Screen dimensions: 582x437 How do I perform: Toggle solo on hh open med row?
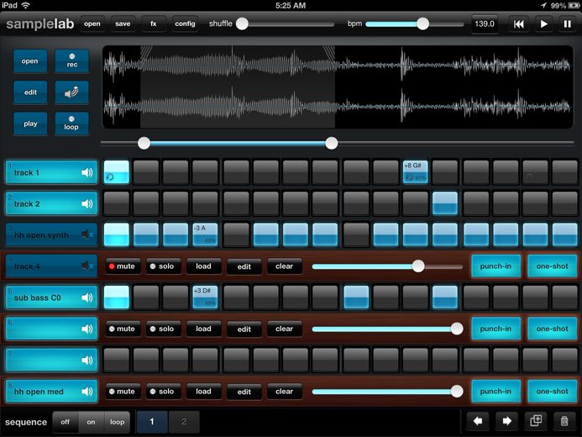[163, 392]
